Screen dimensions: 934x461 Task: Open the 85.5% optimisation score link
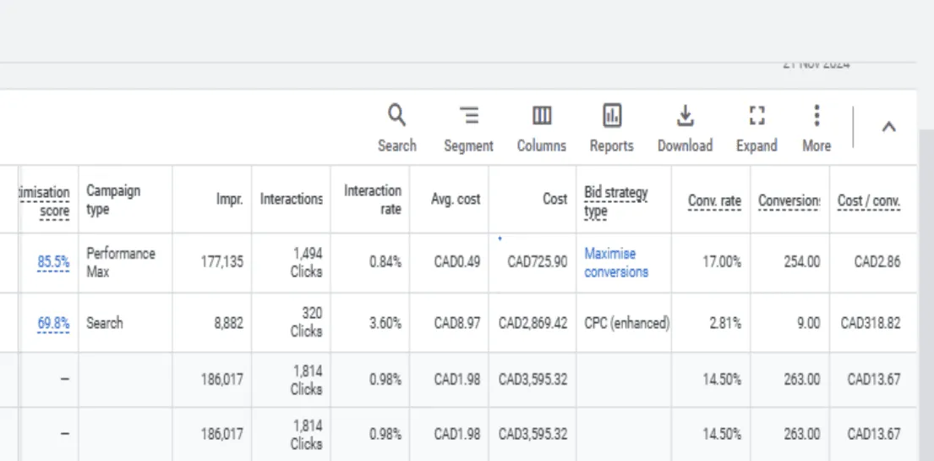click(x=53, y=262)
